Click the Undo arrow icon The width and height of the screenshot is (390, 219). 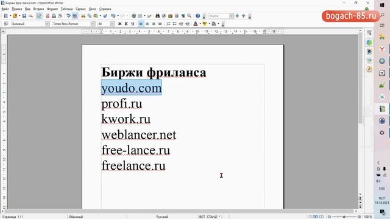[x=113, y=16]
